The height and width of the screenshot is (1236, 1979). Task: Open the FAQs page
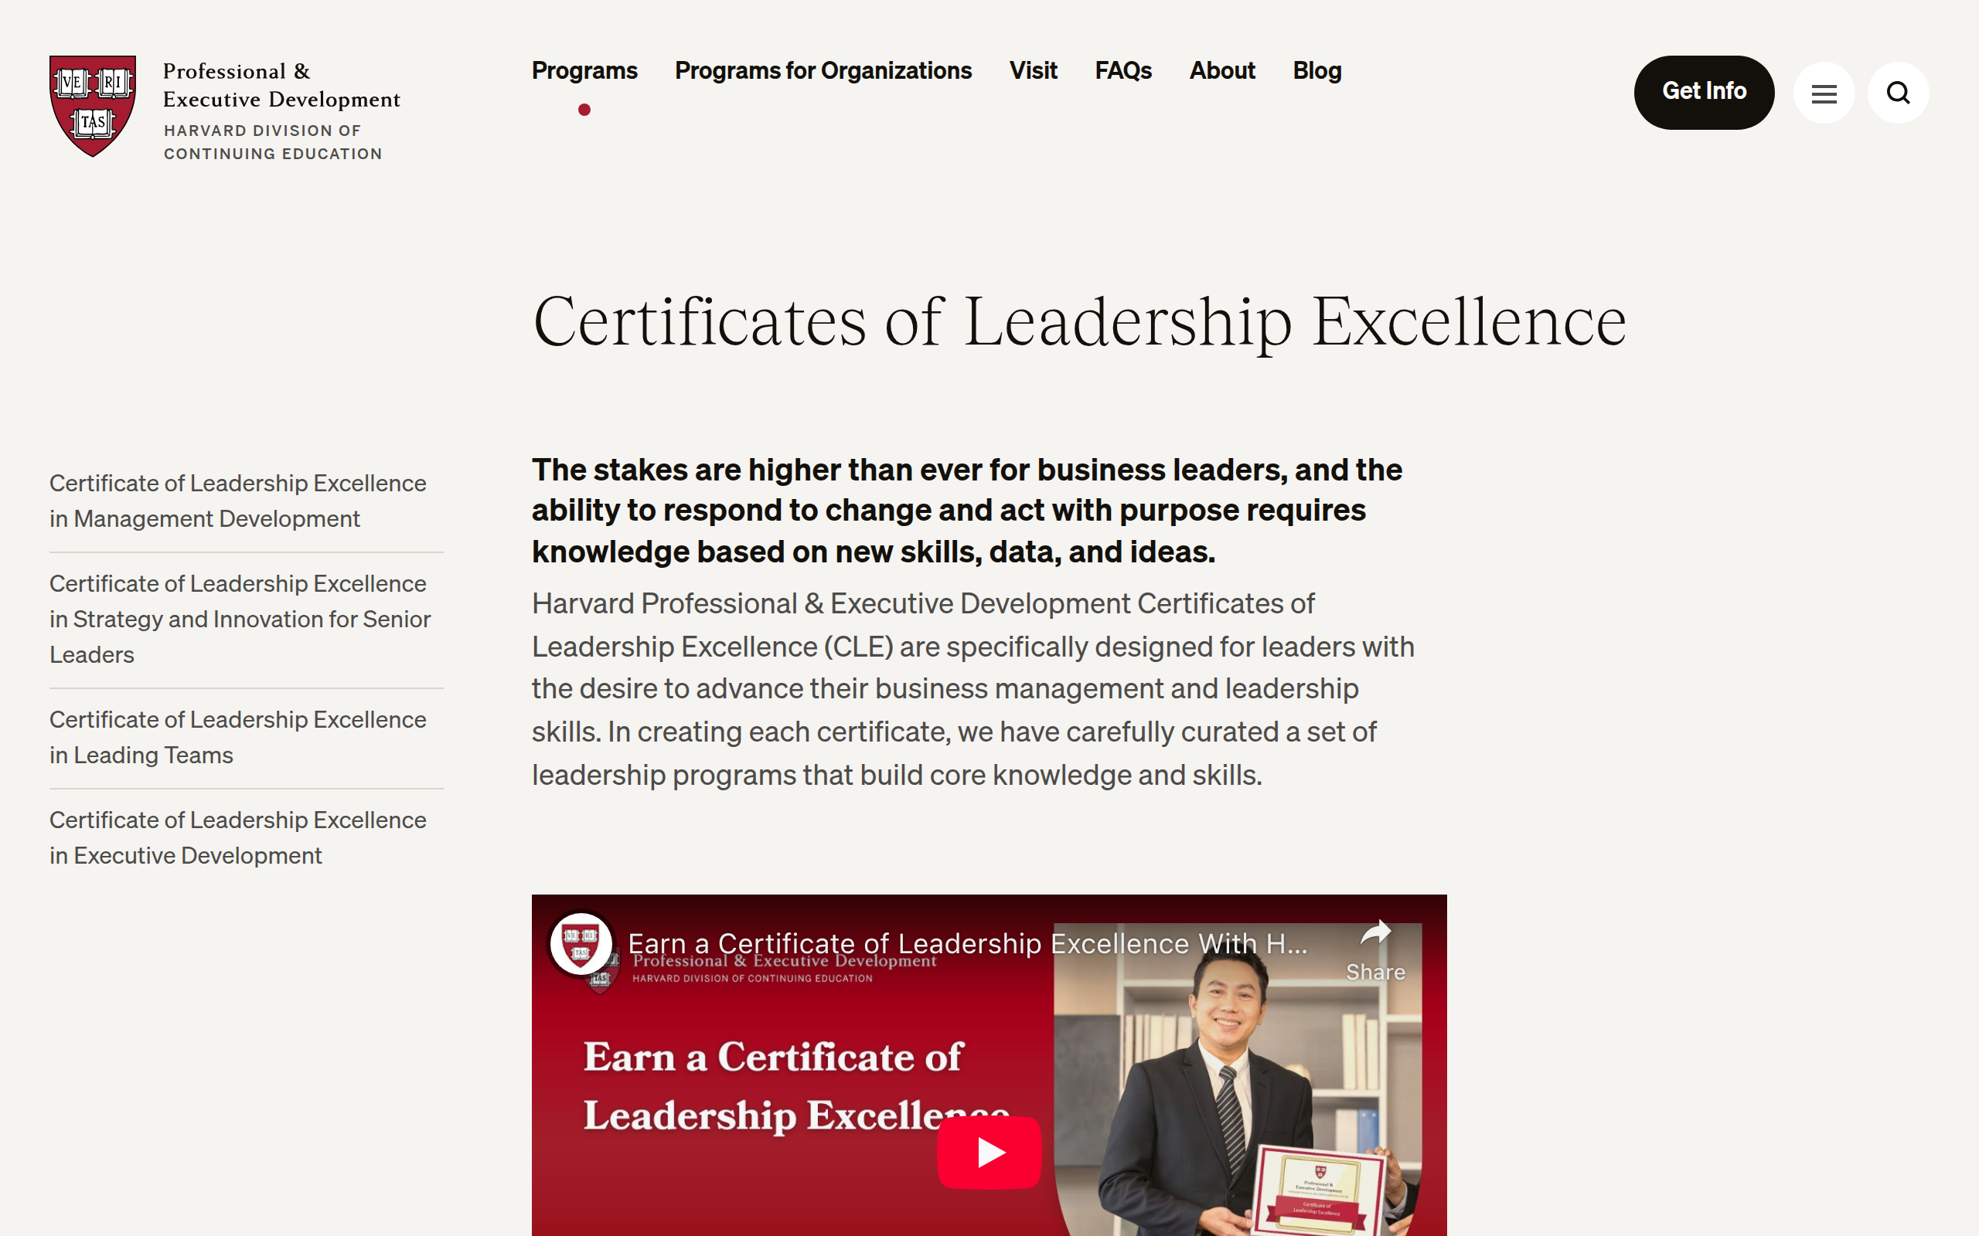click(x=1122, y=71)
